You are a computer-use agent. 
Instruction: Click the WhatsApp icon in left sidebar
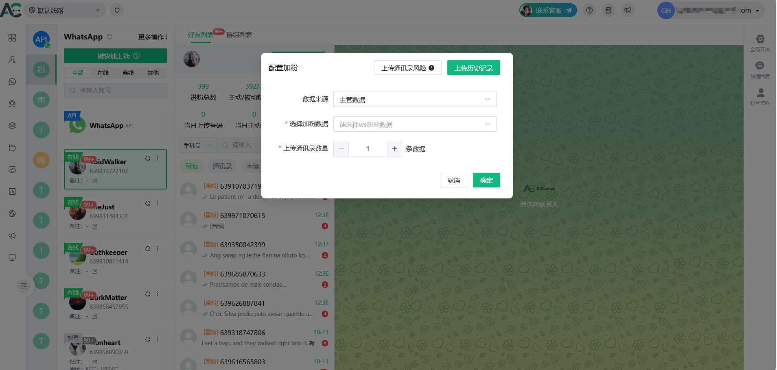pos(12,82)
